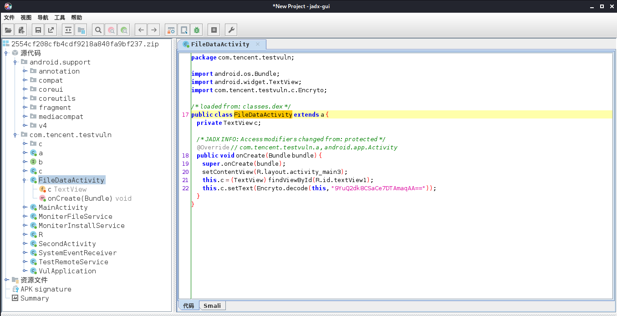617x316 pixels.
Task: Click highlighted FileDataActivity class name
Action: pyautogui.click(x=263, y=115)
